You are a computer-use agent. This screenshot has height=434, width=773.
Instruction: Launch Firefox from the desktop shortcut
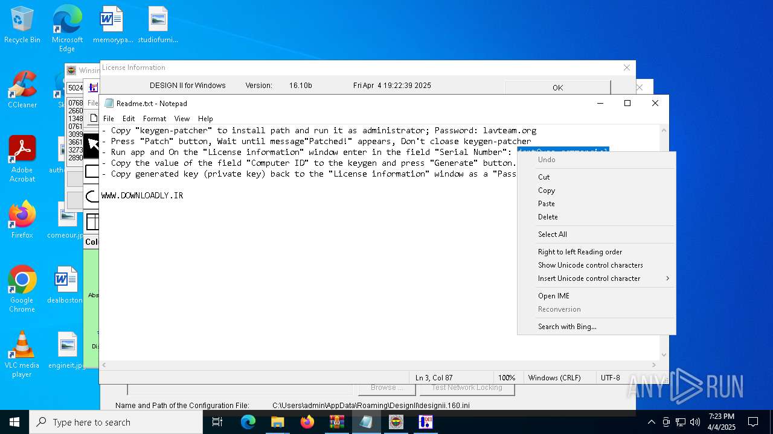coord(22,221)
